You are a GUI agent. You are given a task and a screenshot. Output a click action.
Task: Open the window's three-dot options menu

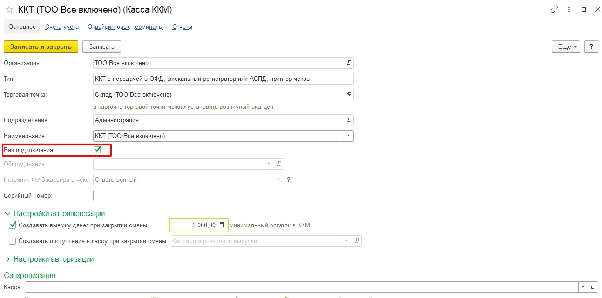[569, 9]
